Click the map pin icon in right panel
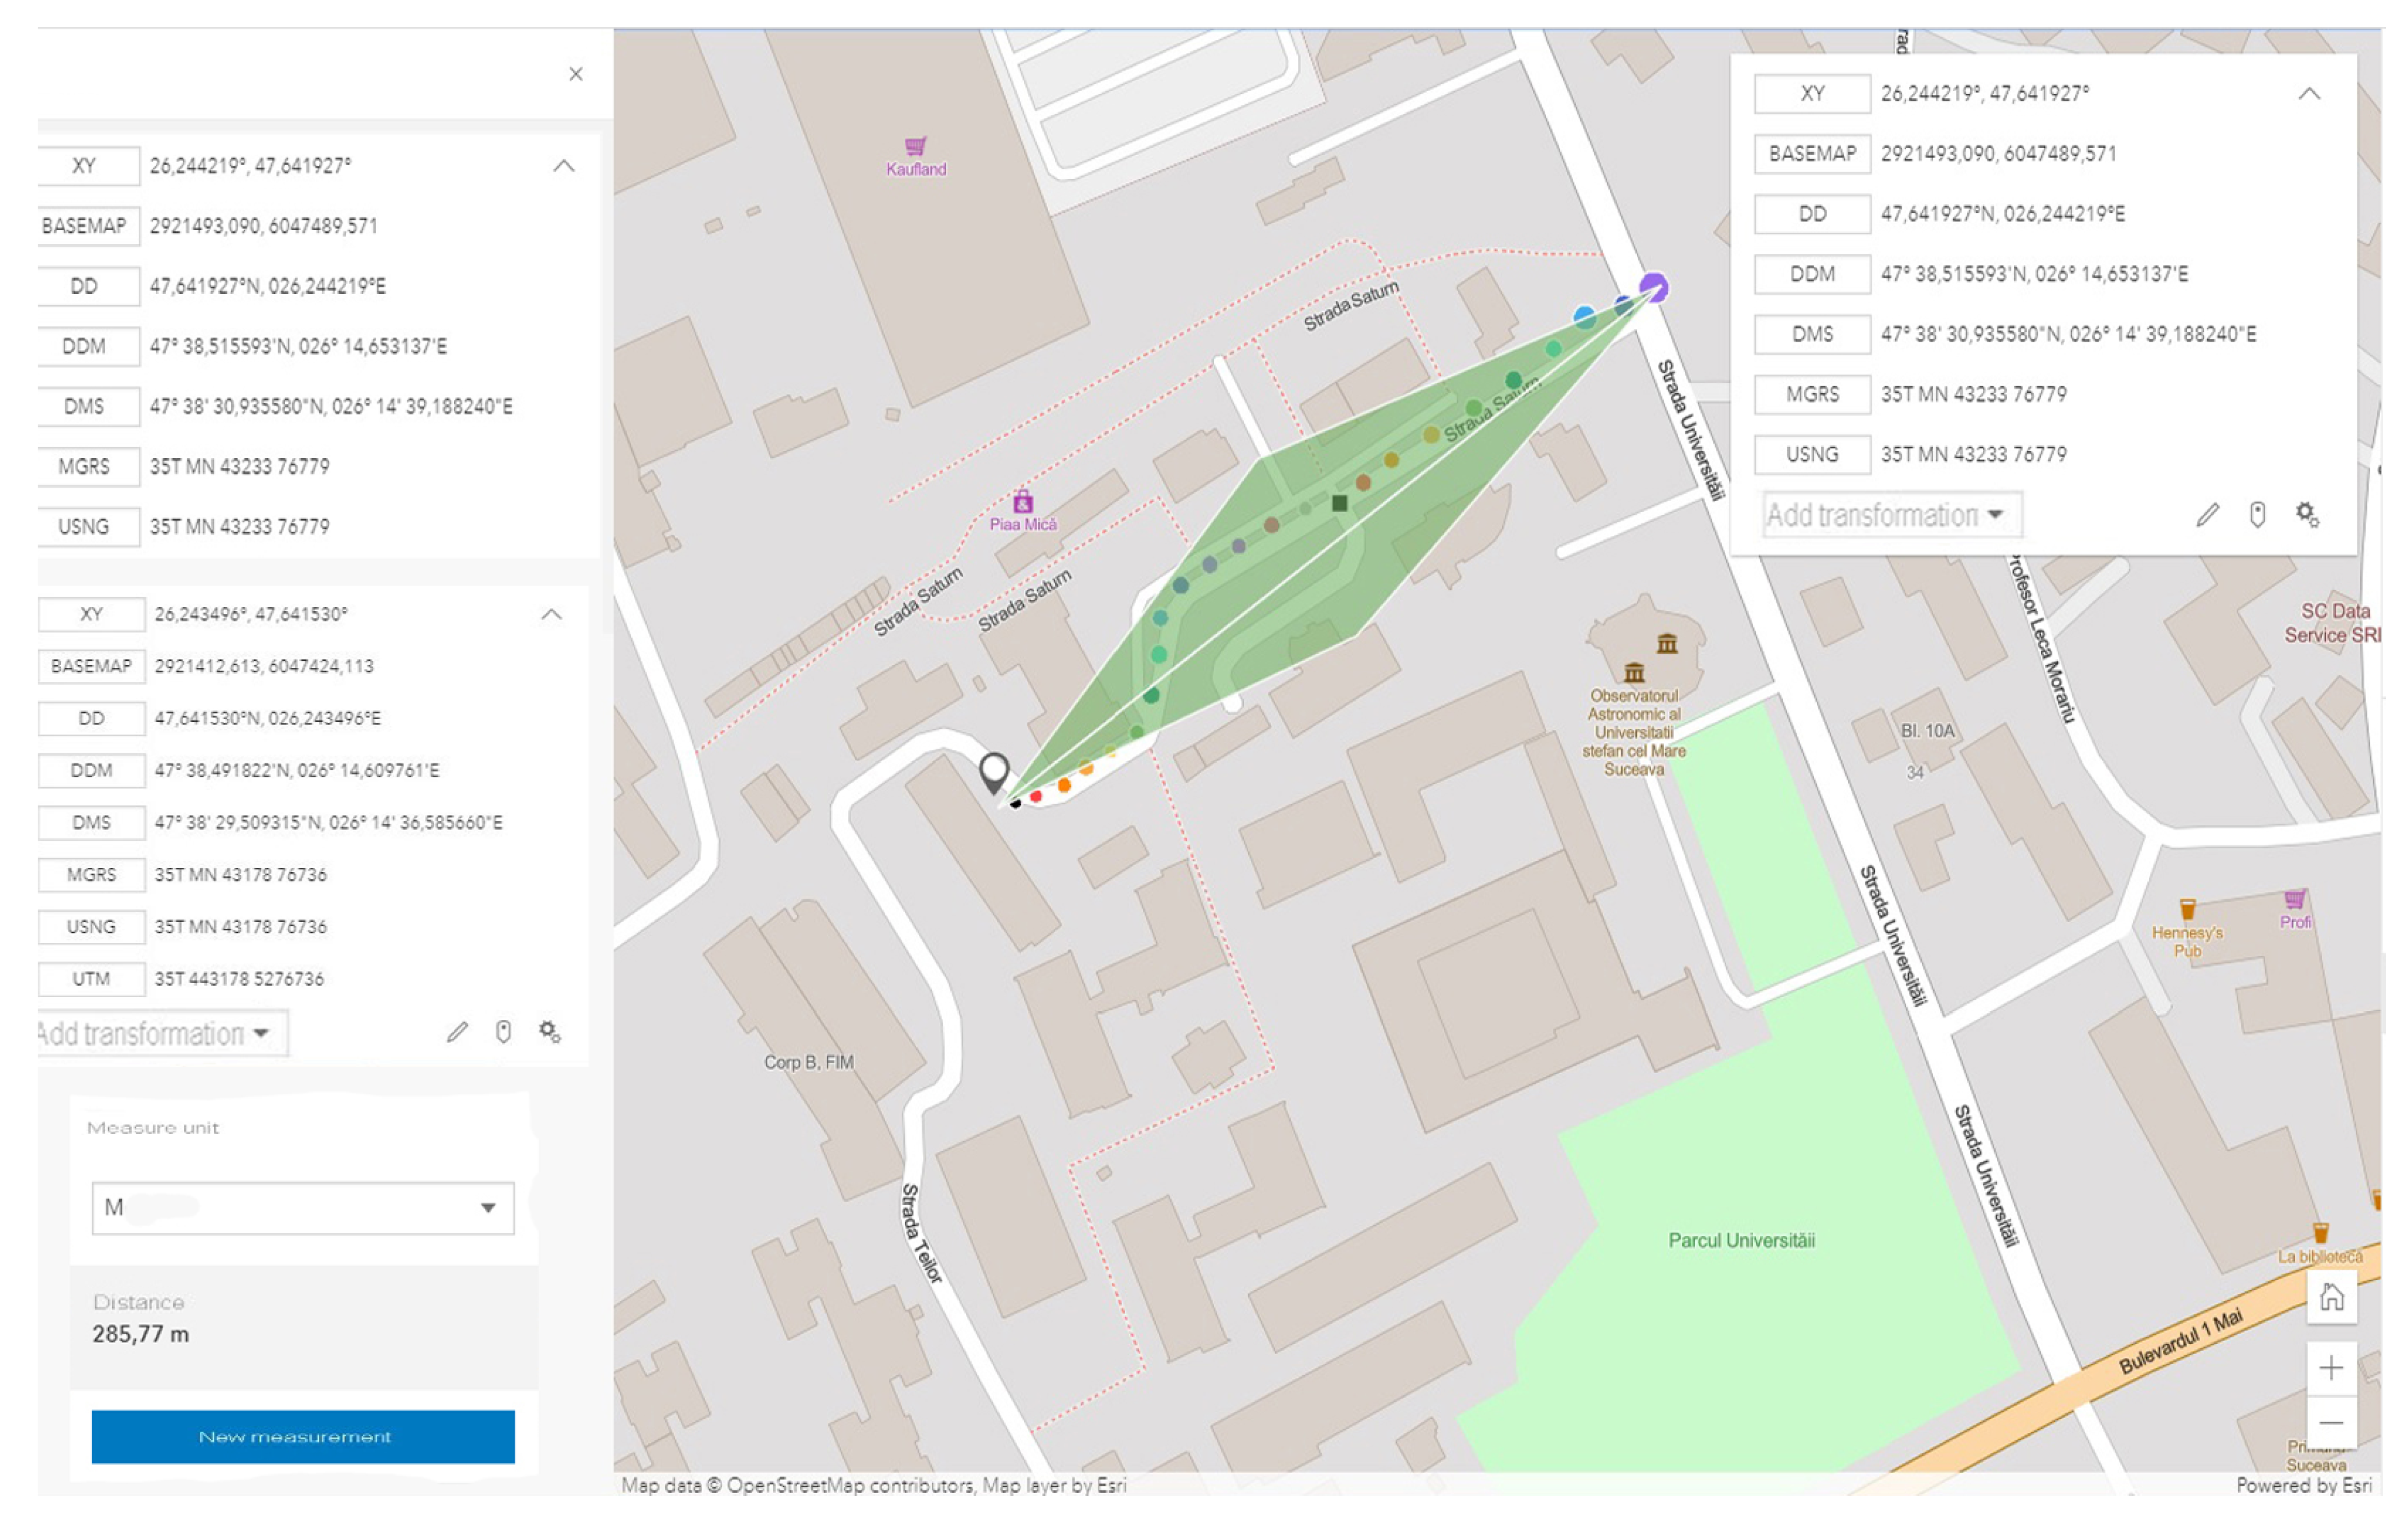The image size is (2408, 1526). [x=2257, y=515]
